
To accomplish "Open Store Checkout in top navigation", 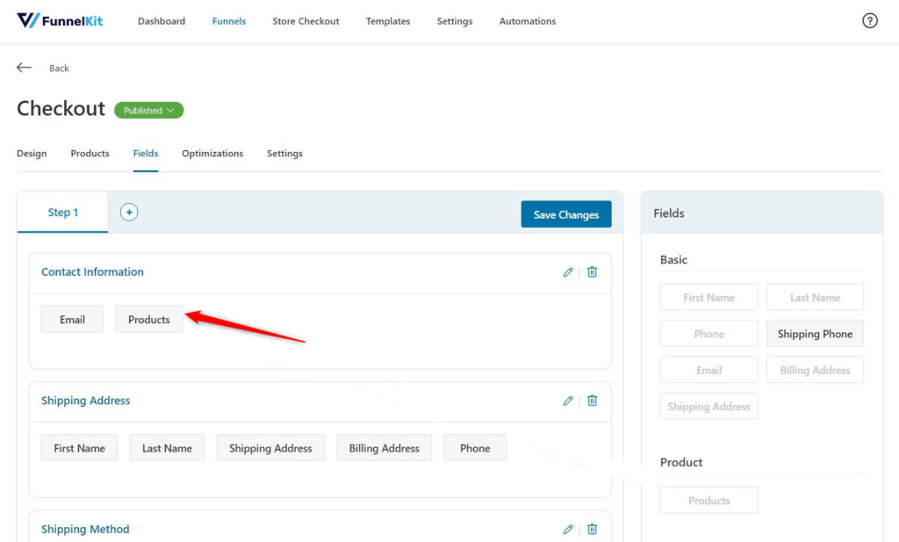I will tap(306, 21).
